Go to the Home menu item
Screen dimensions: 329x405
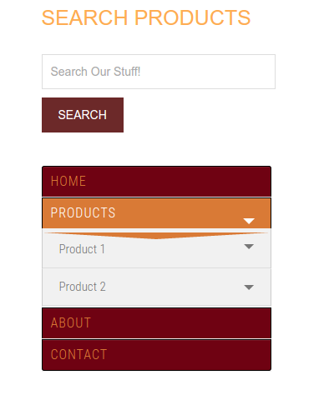coord(156,182)
